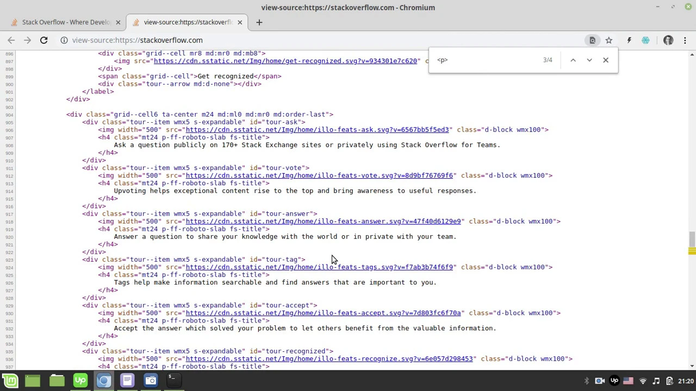Open the site information icon in the address bar
Viewport: 696px width, 391px height.
64,40
